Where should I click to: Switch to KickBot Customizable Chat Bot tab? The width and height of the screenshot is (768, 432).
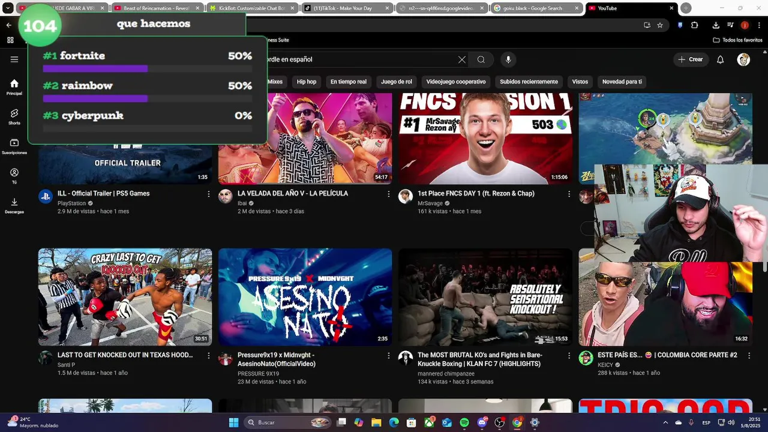pos(251,8)
